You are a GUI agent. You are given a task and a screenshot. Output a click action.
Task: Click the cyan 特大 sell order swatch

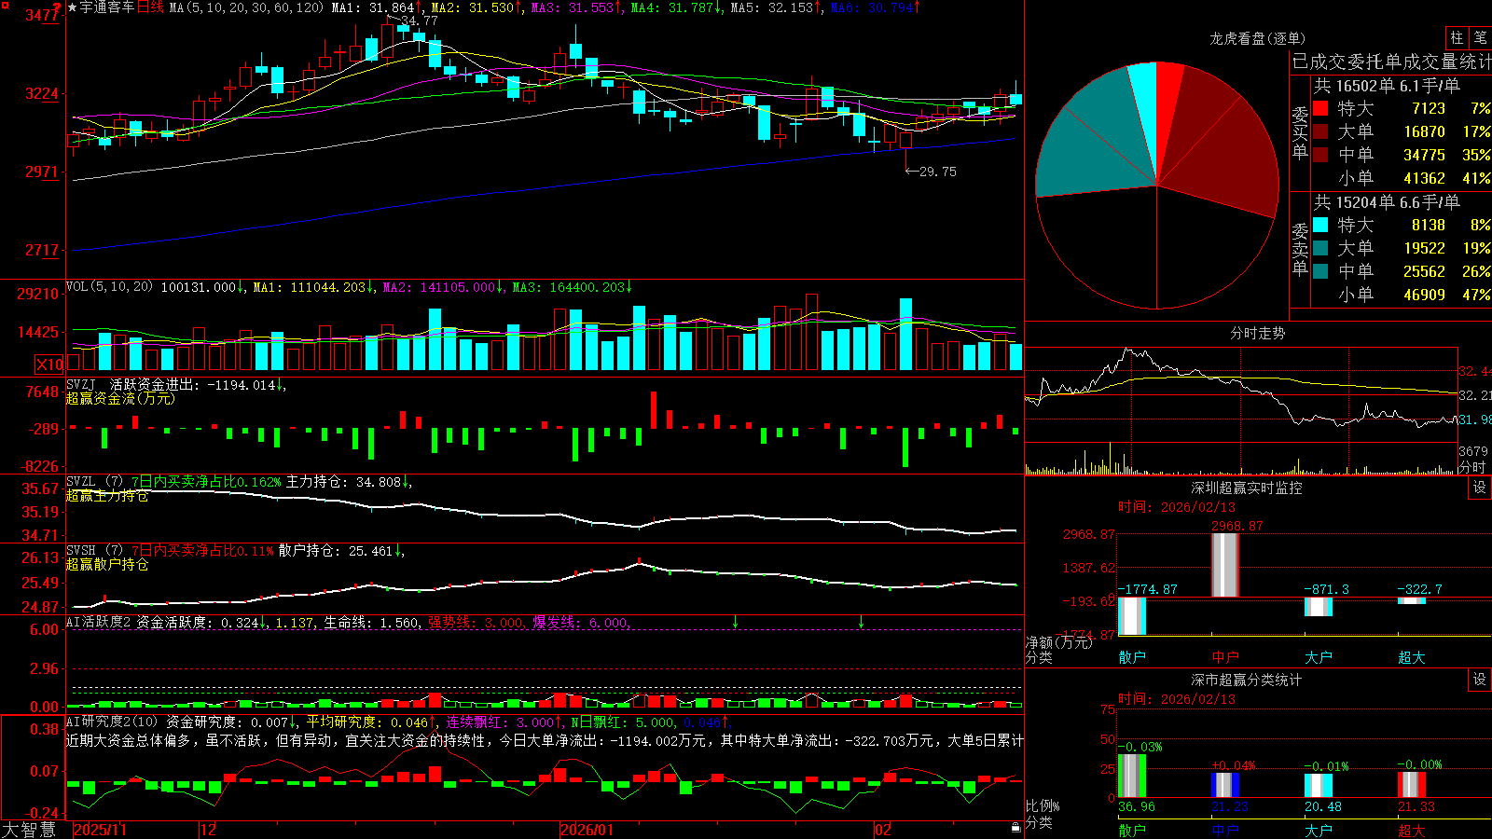(x=1320, y=225)
